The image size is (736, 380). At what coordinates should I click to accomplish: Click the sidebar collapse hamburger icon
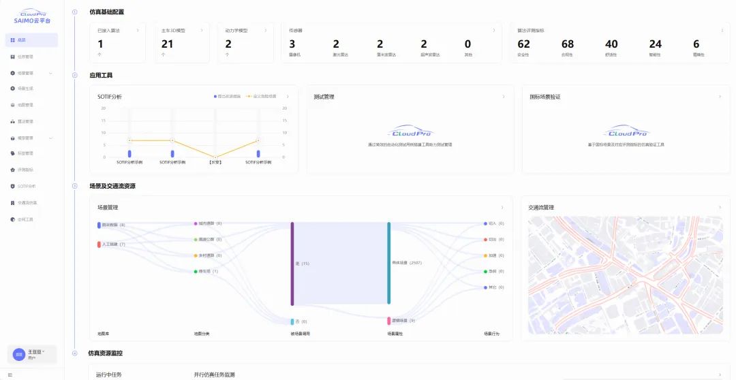click(x=10, y=375)
